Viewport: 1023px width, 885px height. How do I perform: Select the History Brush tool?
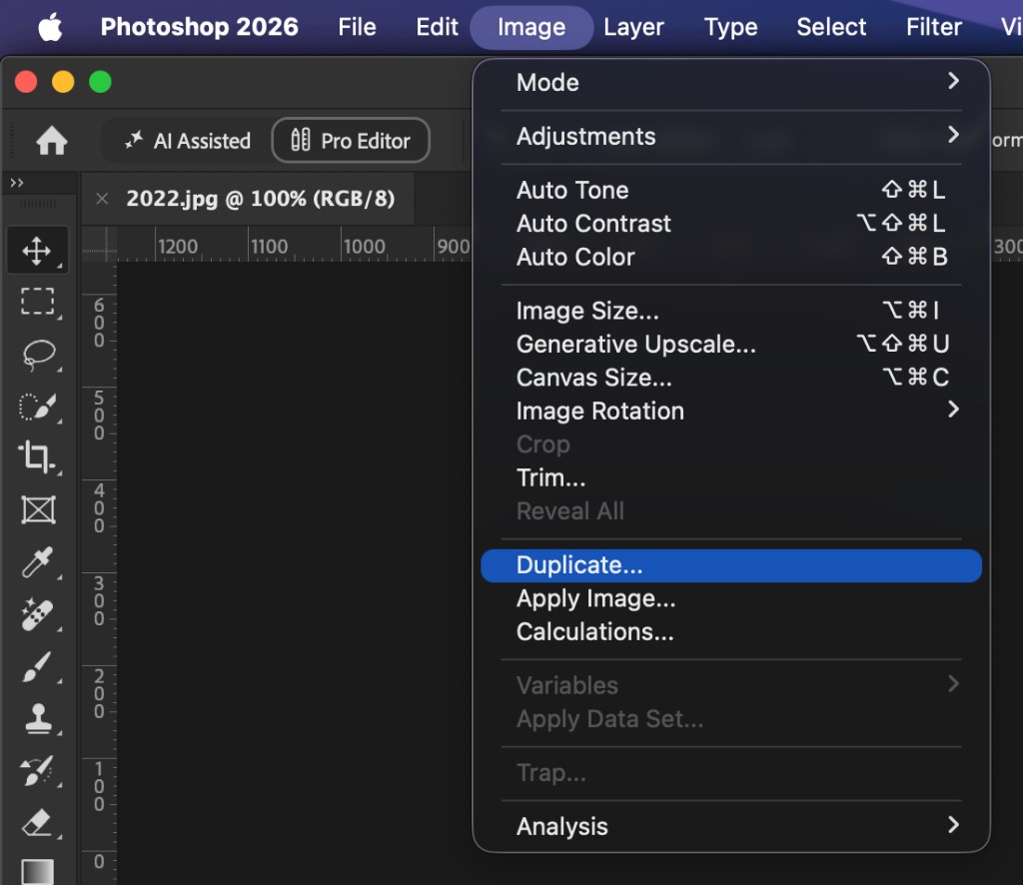click(37, 771)
